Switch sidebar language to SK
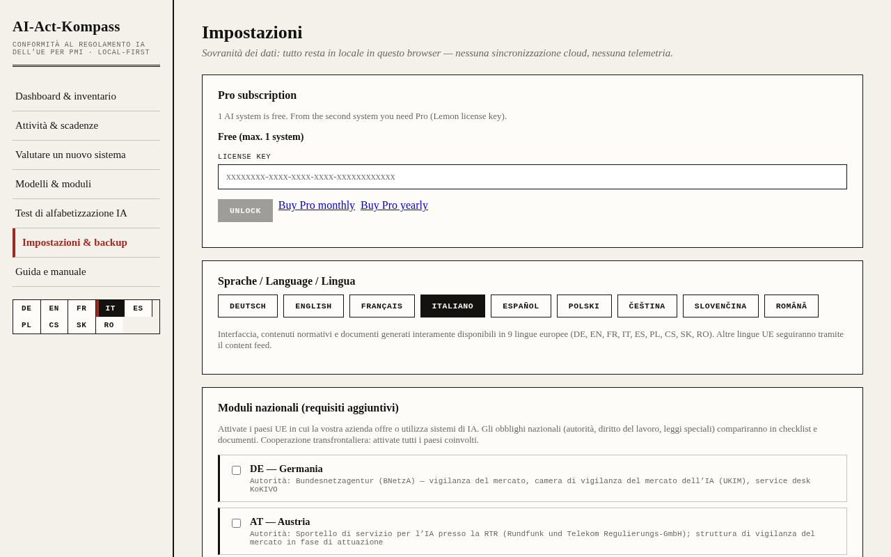Screen dimensions: 891x557 point(81,325)
